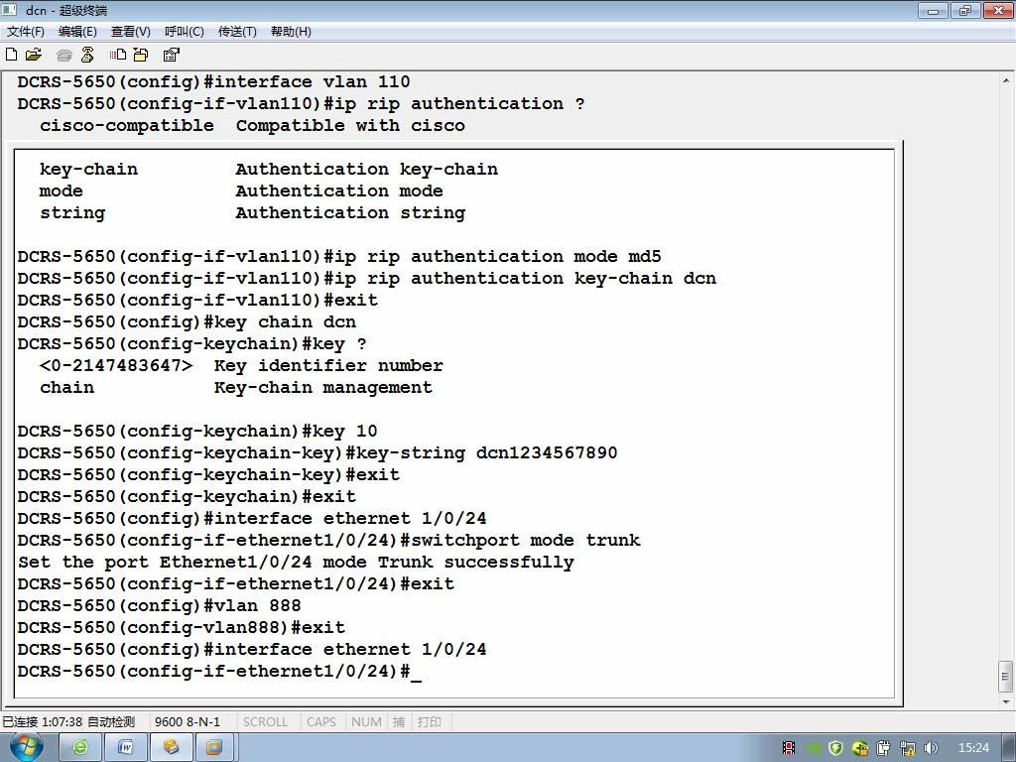Click the scrollbar down arrow
This screenshot has height=762, width=1016.
(1006, 701)
